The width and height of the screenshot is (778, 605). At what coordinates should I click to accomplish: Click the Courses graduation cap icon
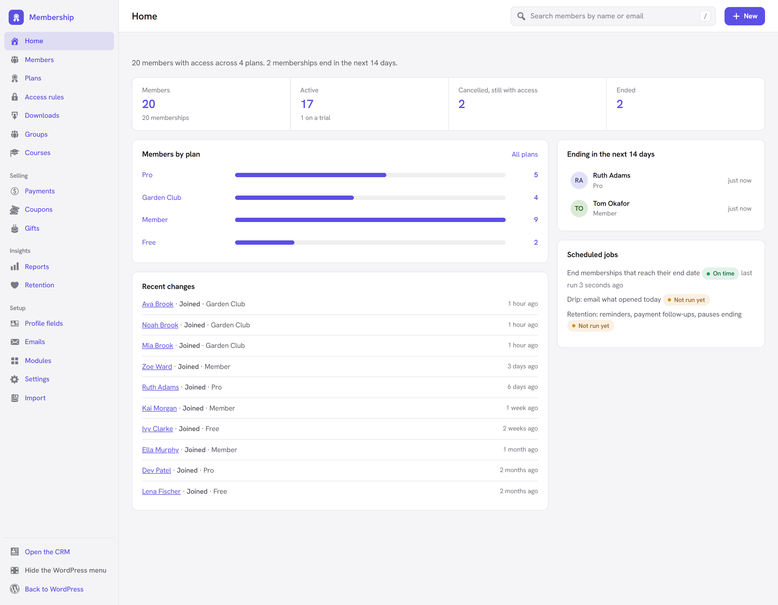(15, 153)
